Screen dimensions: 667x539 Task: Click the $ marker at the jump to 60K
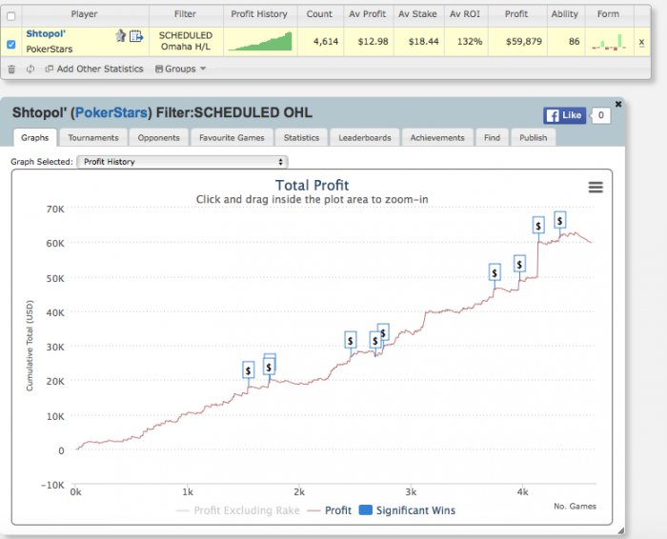point(538,226)
